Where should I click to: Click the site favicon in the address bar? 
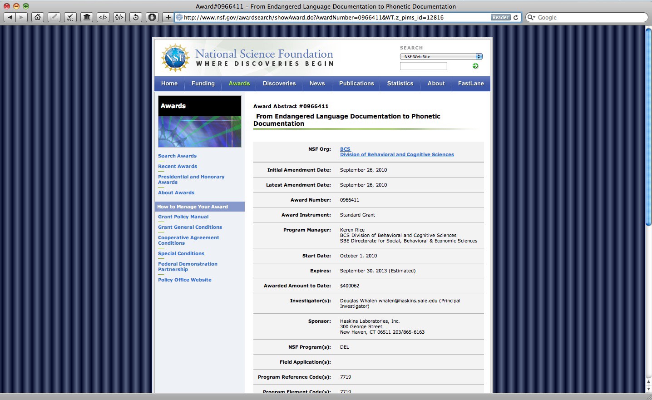(179, 17)
